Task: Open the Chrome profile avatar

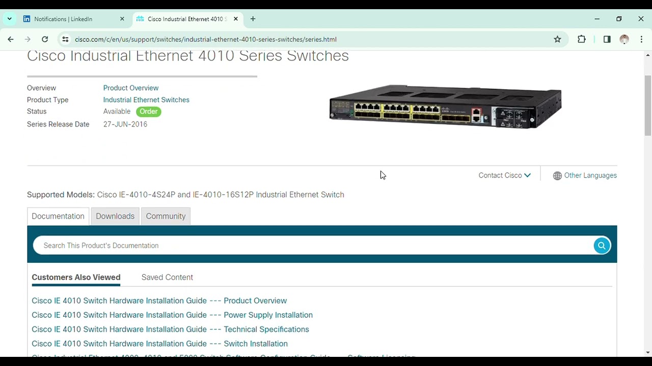Action: pyautogui.click(x=624, y=39)
